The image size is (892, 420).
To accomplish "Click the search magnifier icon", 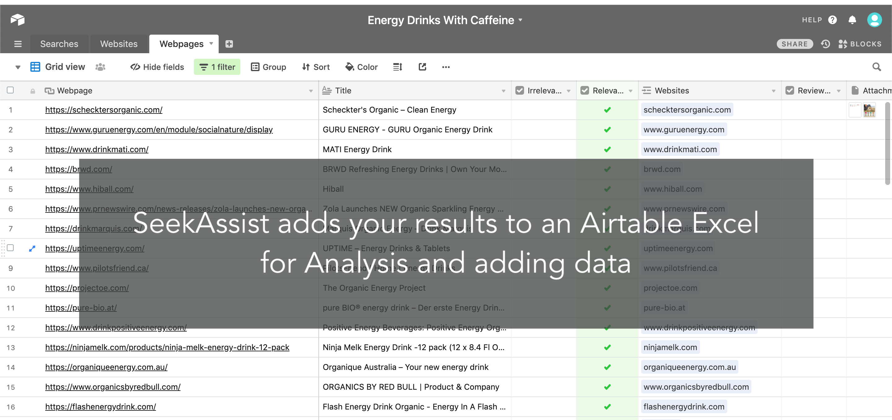I will [877, 67].
